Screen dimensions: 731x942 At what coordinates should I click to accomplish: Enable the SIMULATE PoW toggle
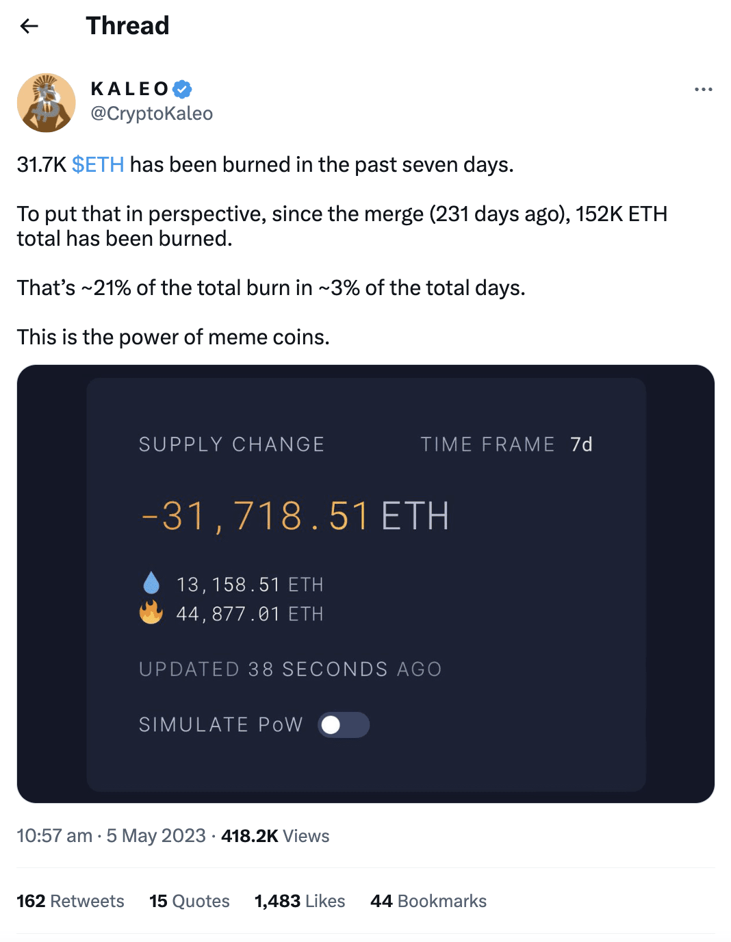point(344,725)
